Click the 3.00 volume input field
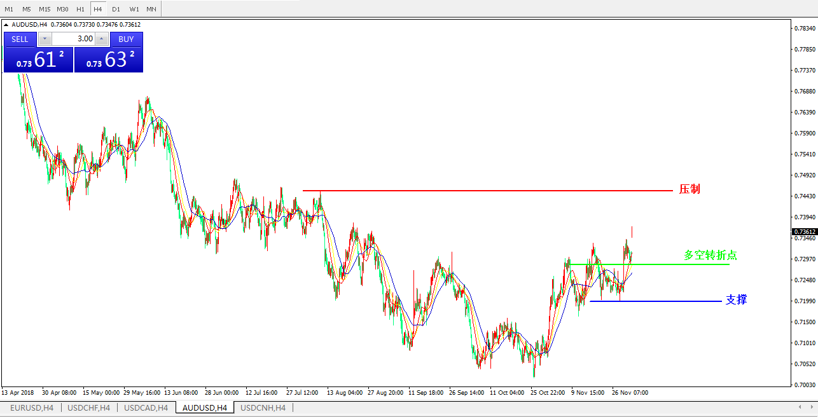 pos(73,39)
